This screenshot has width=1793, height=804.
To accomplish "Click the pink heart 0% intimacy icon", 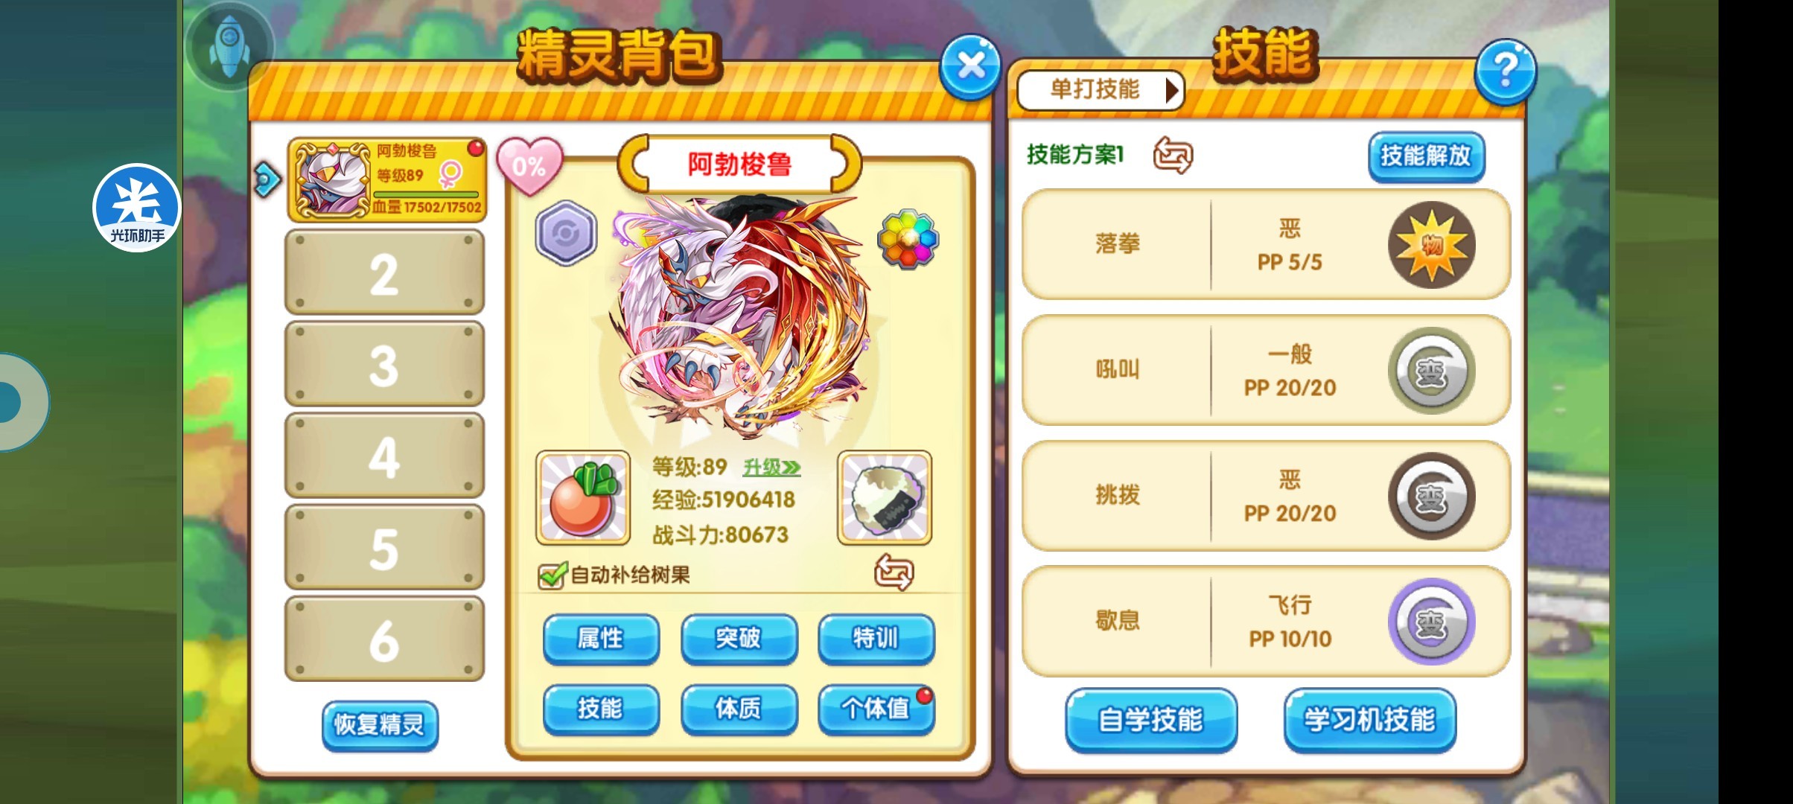I will [529, 165].
